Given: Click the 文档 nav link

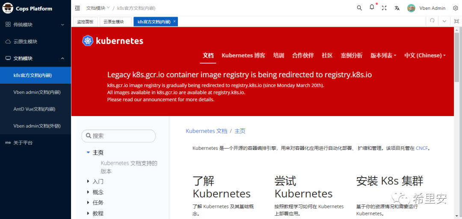Looking at the screenshot, I should pyautogui.click(x=208, y=55).
